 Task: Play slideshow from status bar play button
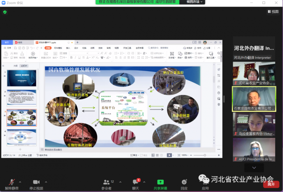click(169, 155)
